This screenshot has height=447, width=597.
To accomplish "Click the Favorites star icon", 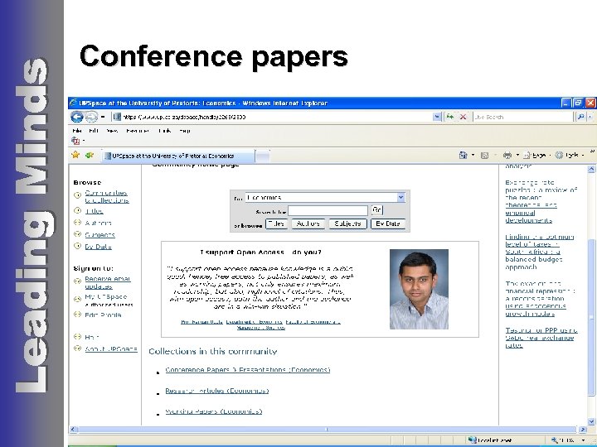I will (x=75, y=155).
